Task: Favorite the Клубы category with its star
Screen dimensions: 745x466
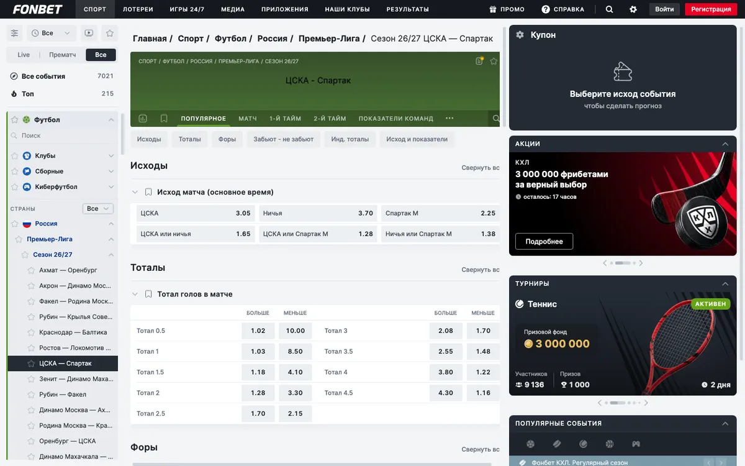Action: click(14, 156)
